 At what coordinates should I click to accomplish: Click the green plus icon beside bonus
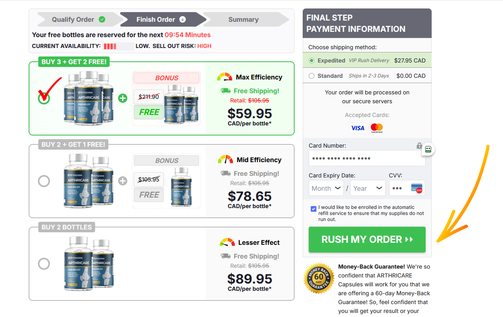123,98
